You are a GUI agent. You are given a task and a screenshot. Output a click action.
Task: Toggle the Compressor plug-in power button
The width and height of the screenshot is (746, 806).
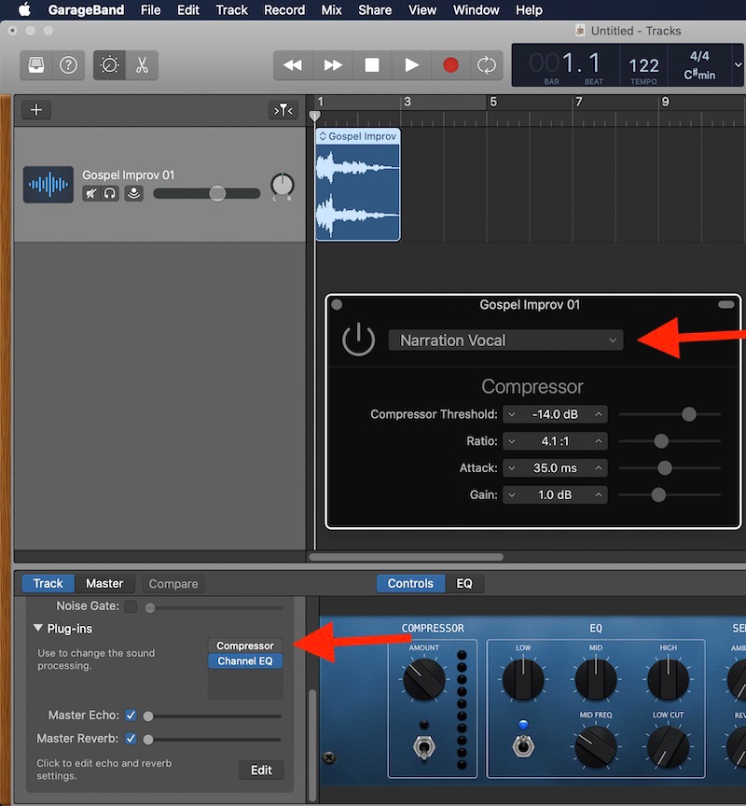pos(358,340)
